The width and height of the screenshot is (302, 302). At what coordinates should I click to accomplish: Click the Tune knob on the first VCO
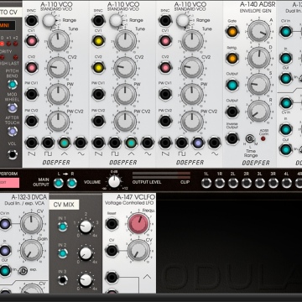point(58,41)
